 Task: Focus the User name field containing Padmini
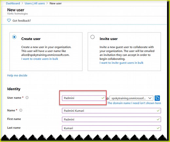(84, 98)
